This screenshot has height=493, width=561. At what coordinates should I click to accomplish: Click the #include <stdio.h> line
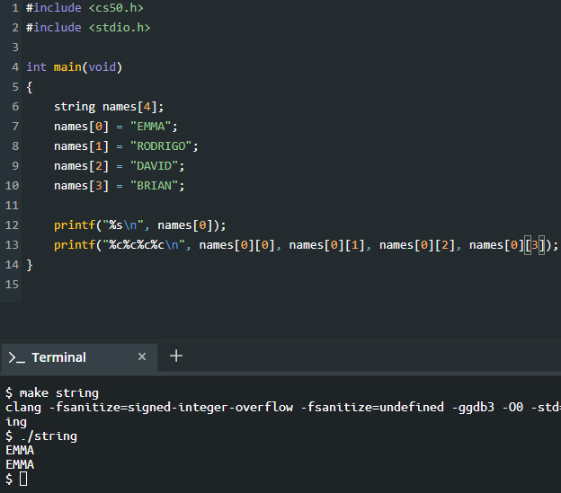(x=88, y=28)
